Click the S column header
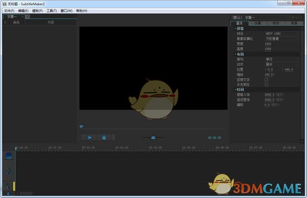Image resolution: width=307 pixels, height=198 pixels. point(5,23)
